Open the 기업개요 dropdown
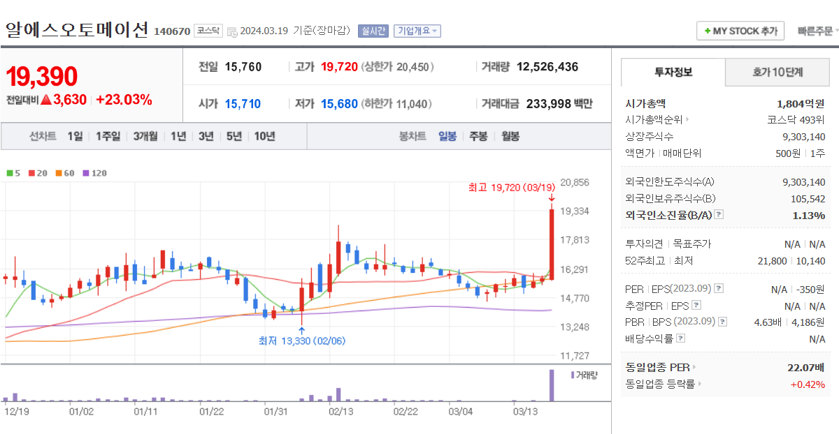839x434 pixels. tap(417, 31)
